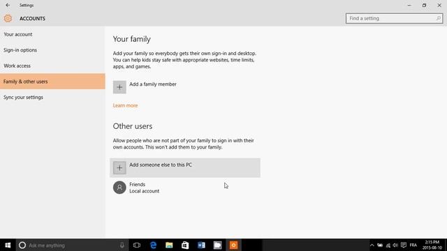Restore down the Settings window

(x=424, y=5)
